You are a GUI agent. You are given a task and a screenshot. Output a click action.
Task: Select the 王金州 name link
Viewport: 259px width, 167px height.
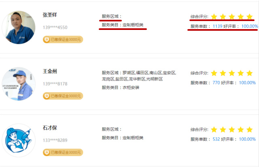[x=50, y=71]
